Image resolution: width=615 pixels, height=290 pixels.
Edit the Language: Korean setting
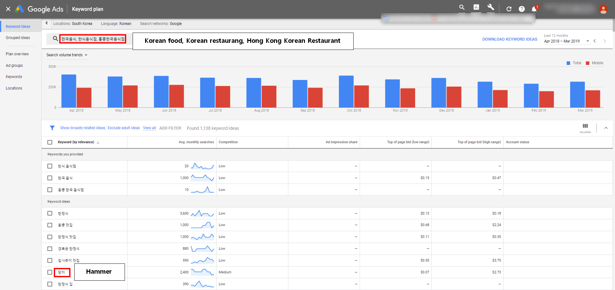click(x=116, y=24)
